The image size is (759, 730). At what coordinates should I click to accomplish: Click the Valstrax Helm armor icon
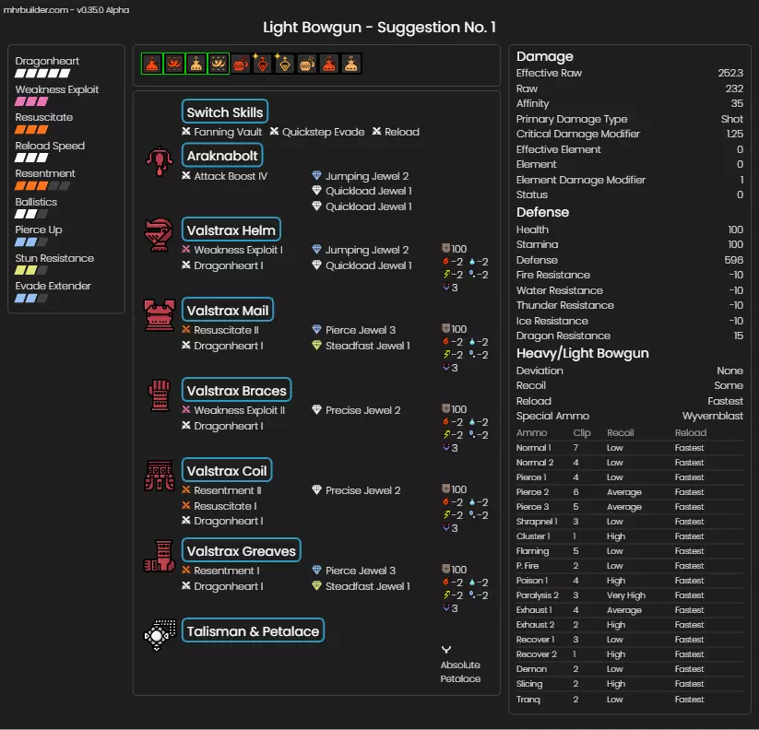pos(159,235)
